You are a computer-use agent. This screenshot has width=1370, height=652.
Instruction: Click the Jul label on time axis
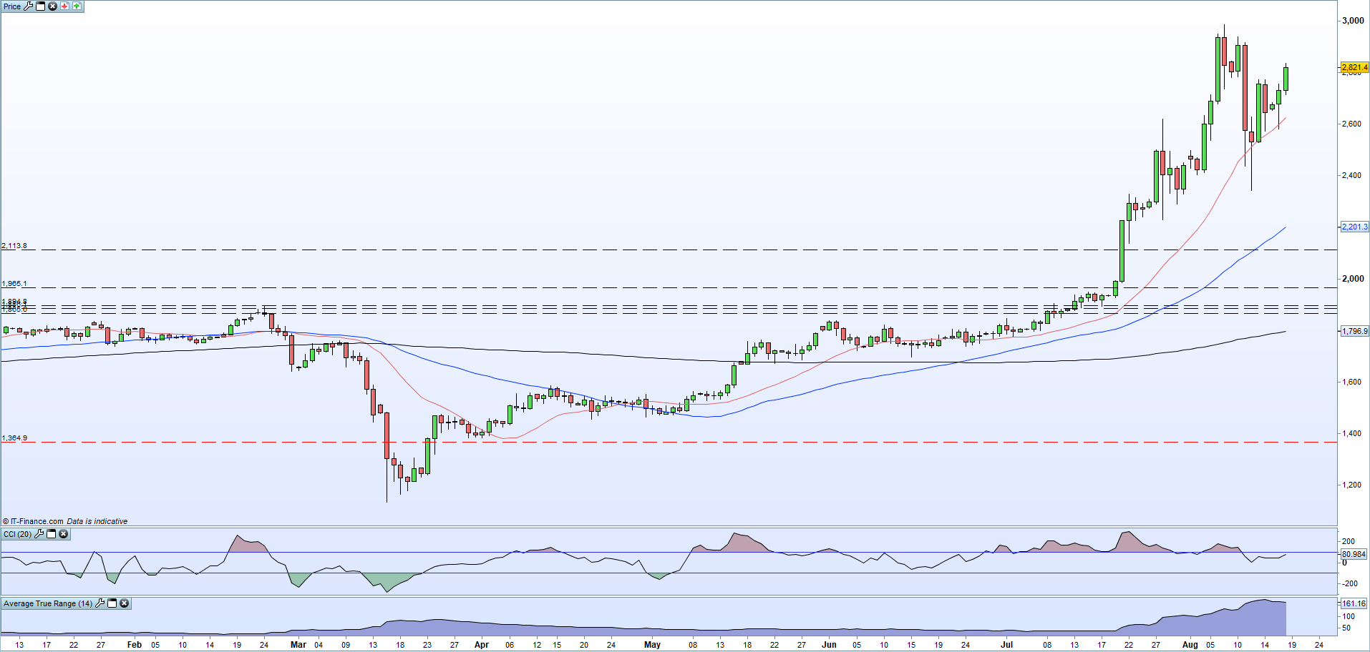[1006, 645]
